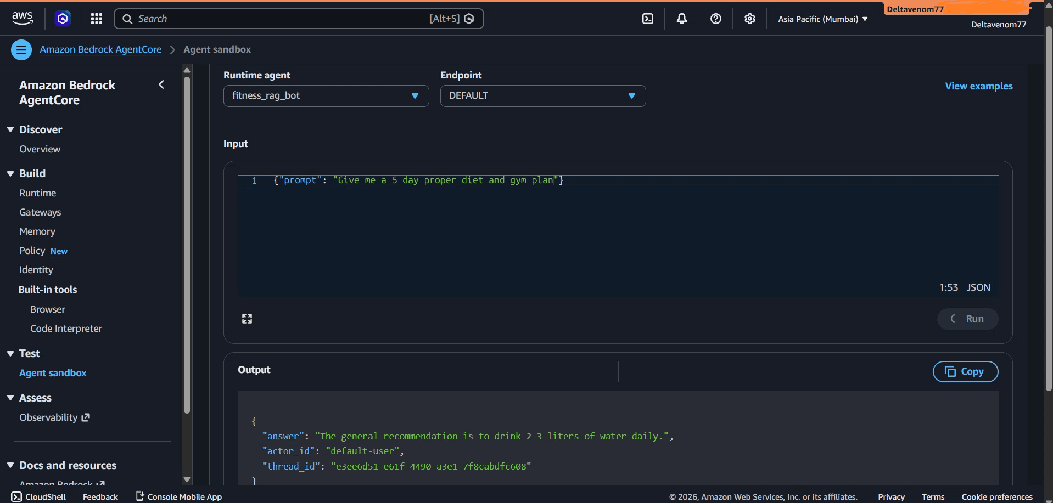This screenshot has height=503, width=1053.
Task: Open Browser under Built-in tools
Action: click(x=48, y=309)
